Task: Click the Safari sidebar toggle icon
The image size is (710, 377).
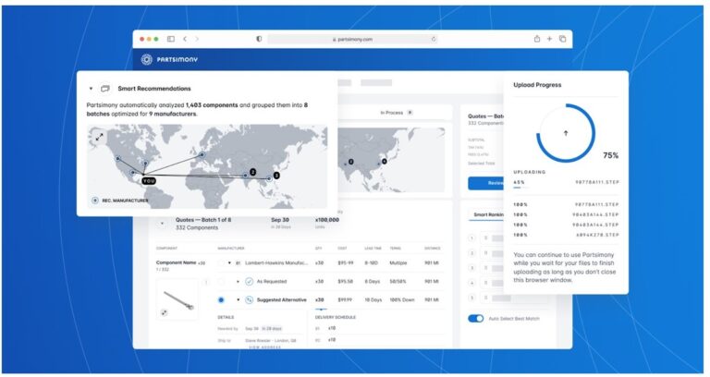Action: pyautogui.click(x=171, y=39)
